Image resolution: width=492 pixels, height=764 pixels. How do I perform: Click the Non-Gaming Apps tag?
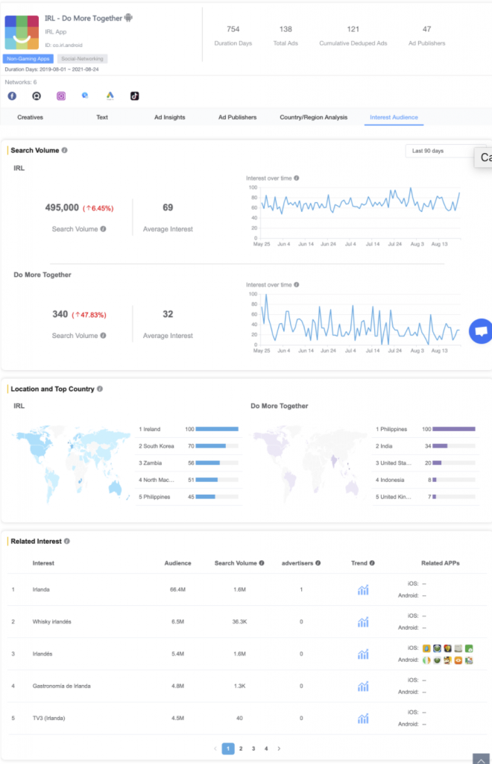click(28, 59)
